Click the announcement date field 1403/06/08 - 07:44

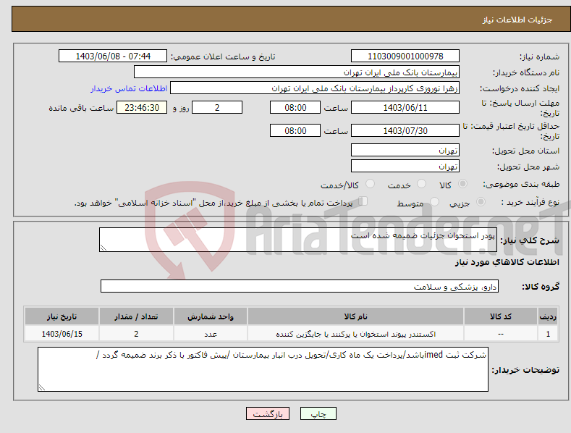[113, 56]
